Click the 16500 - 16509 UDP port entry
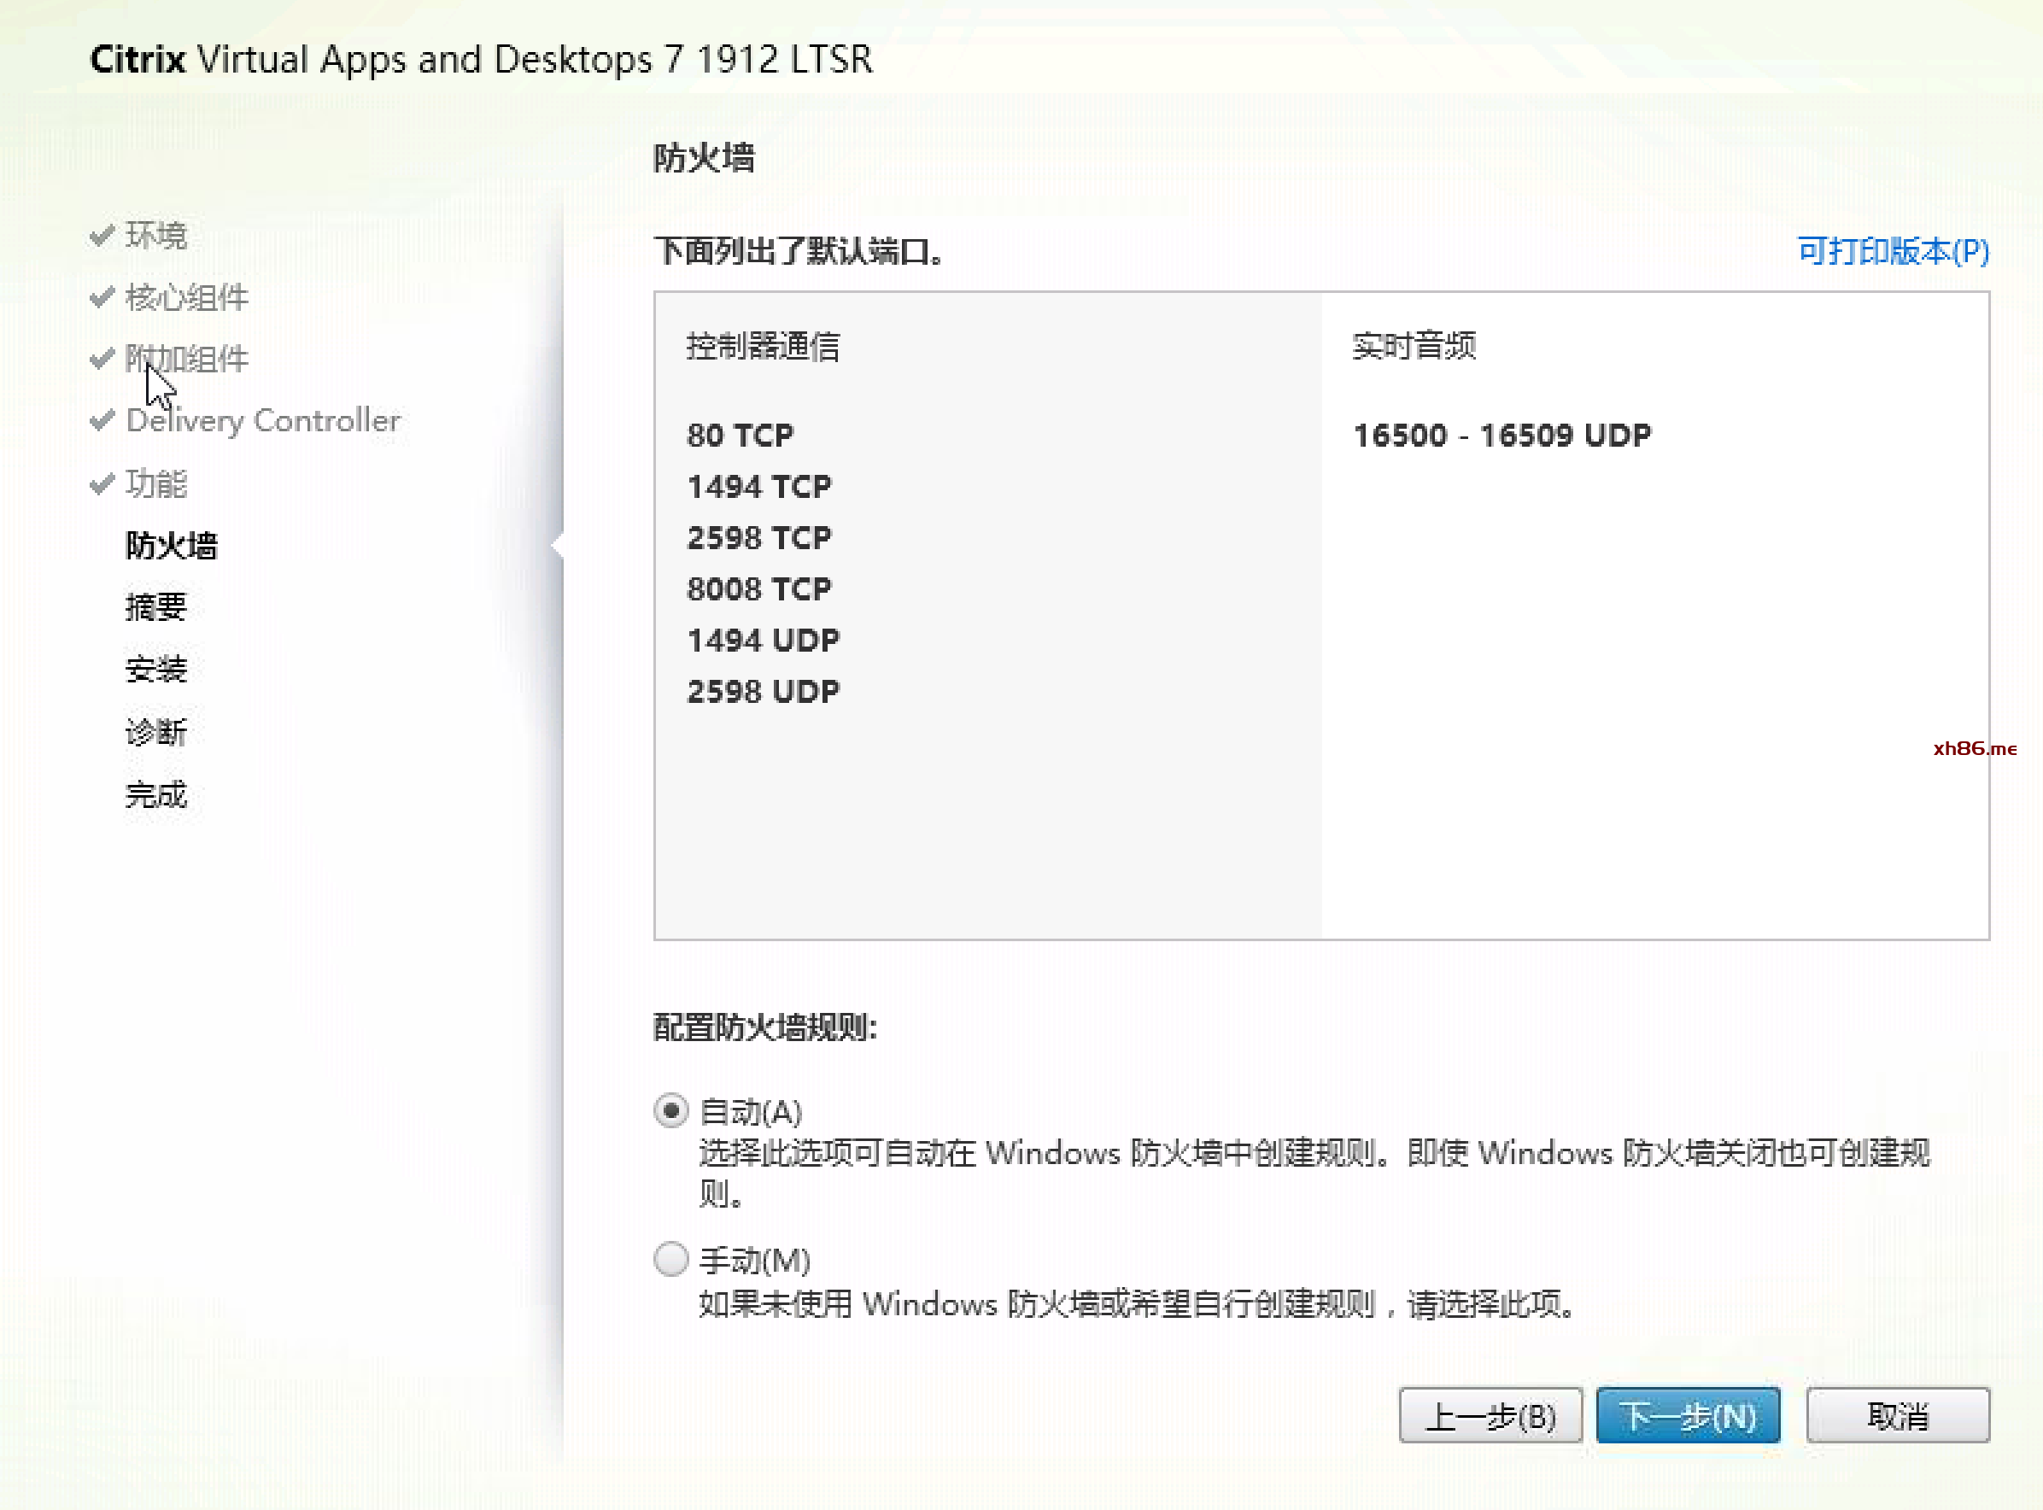The image size is (2043, 1510). 1501,435
